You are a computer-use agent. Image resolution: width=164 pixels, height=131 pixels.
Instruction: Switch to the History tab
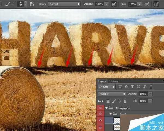coord(114,81)
